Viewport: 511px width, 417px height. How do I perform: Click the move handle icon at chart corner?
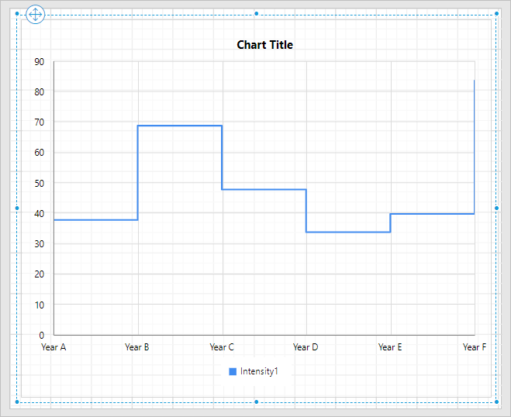coord(36,14)
